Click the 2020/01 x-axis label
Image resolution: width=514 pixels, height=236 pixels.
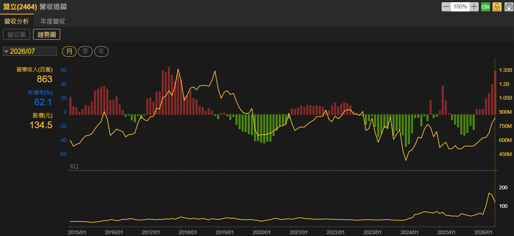(x=262, y=232)
